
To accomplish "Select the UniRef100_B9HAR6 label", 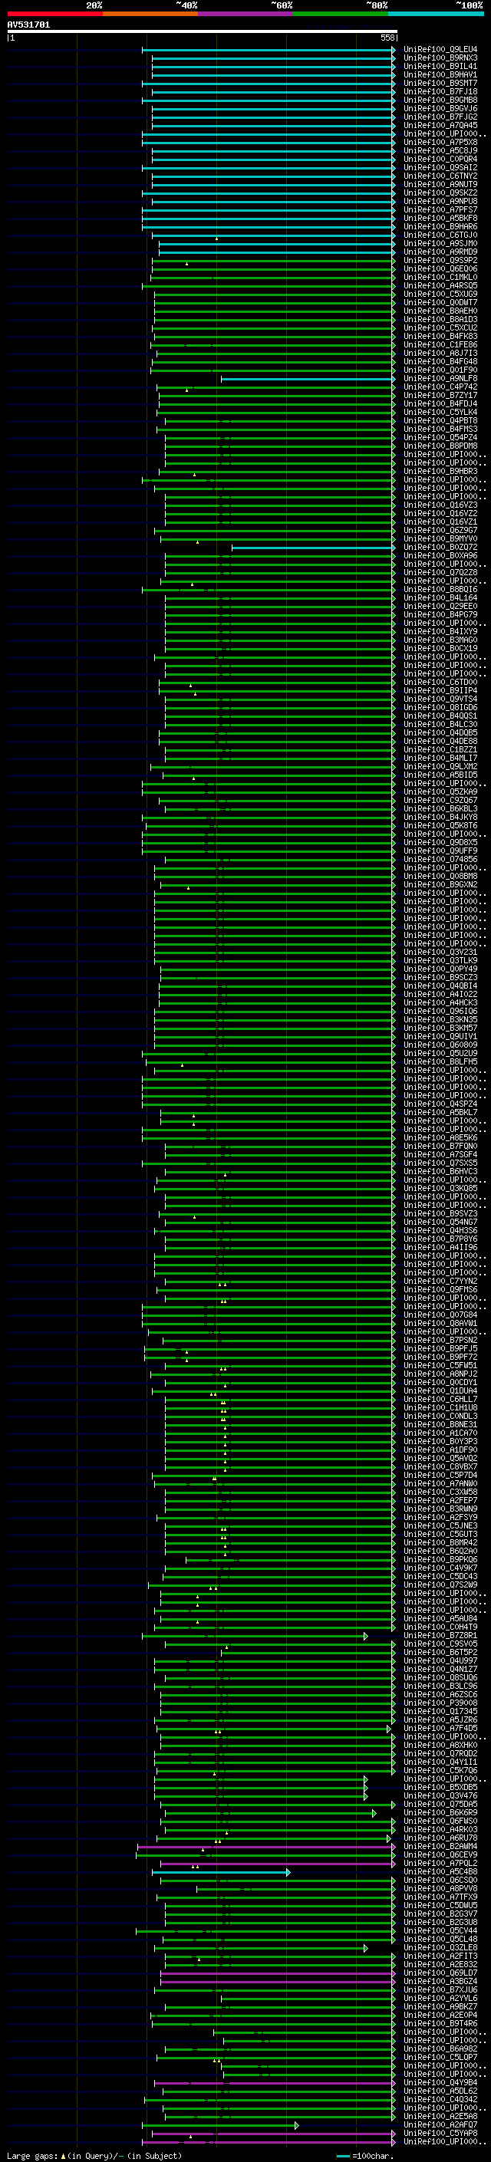I will pos(440,226).
